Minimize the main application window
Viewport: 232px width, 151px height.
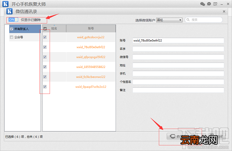222,4
